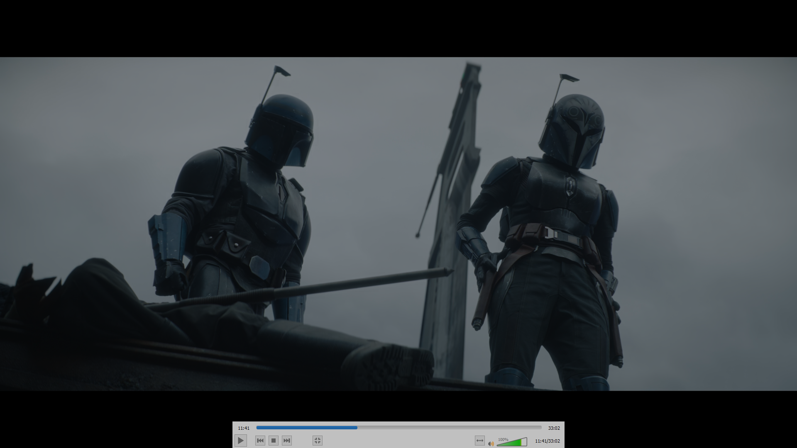
Task: Click the green volume slider
Action: click(x=513, y=443)
